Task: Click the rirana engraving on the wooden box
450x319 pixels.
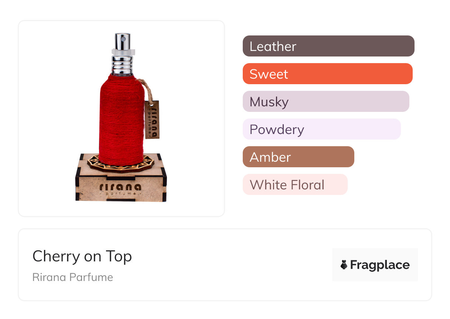Action: 120,186
